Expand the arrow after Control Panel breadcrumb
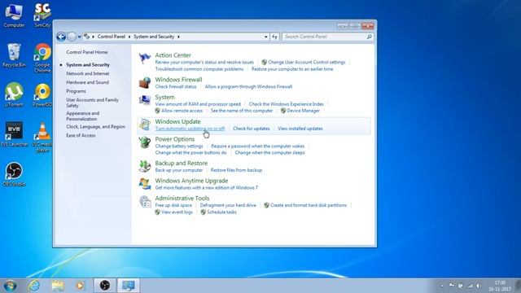The image size is (521, 293). tap(129, 37)
